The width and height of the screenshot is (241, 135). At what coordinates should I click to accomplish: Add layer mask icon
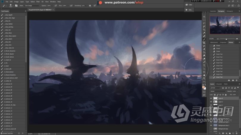click(x=223, y=134)
